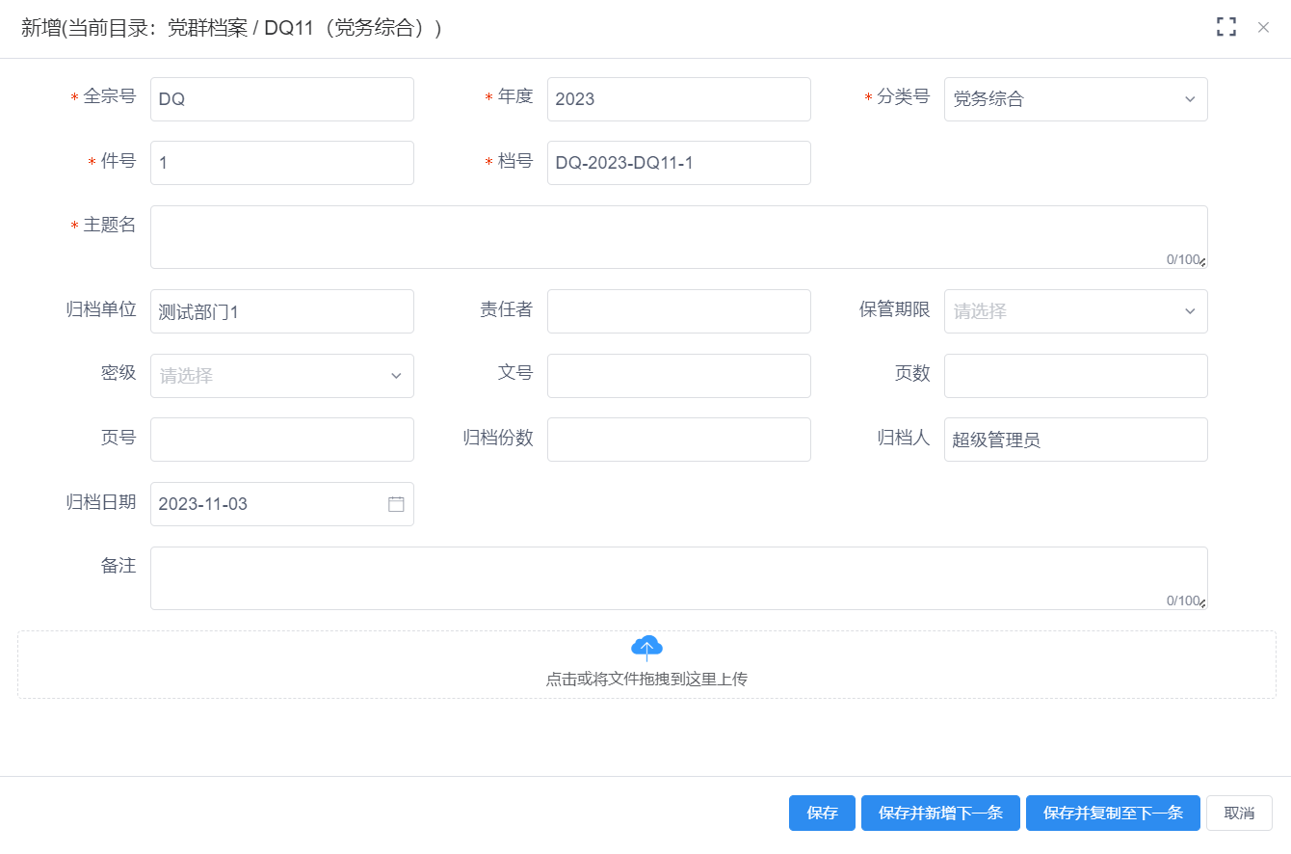
Task: Toggle fullscreen mode for the dialog
Action: pyautogui.click(x=1225, y=27)
